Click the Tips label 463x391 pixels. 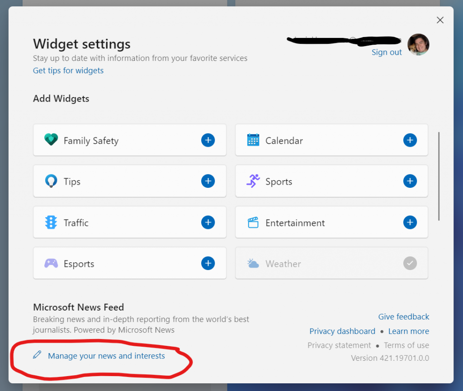coord(72,182)
